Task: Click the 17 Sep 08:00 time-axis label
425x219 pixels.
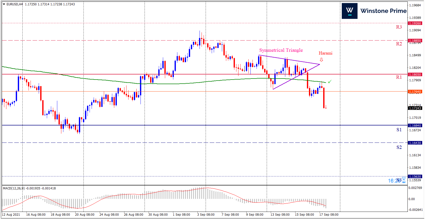Action: click(329, 215)
